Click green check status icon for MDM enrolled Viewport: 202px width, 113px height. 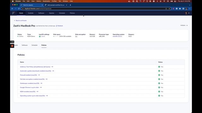159,92
